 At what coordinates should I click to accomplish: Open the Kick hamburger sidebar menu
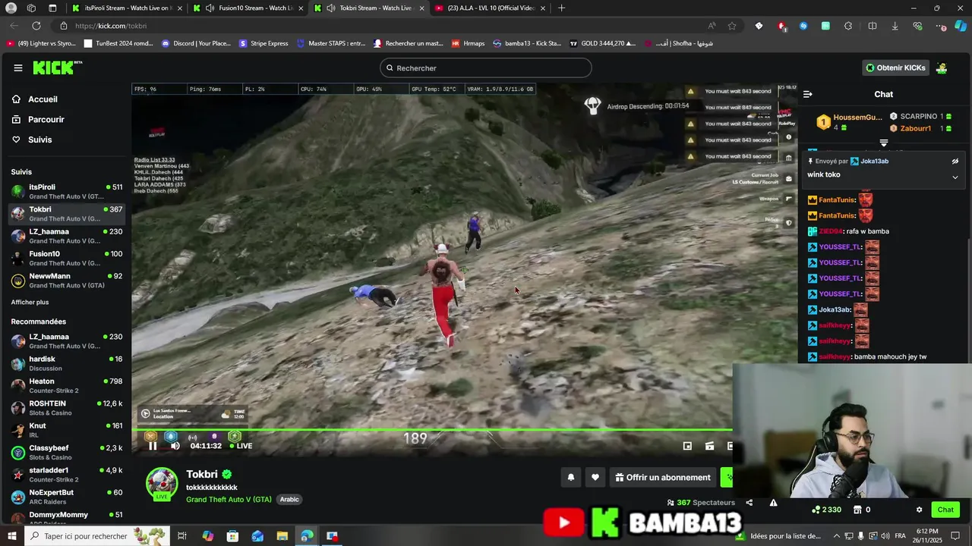click(17, 67)
